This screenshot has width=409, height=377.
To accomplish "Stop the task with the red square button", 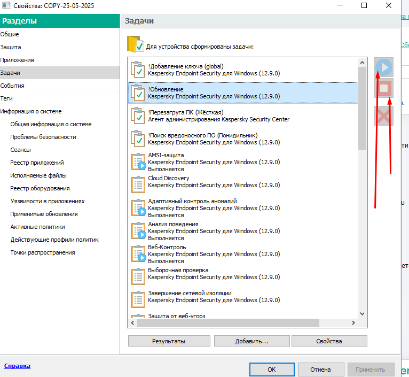I will (384, 88).
